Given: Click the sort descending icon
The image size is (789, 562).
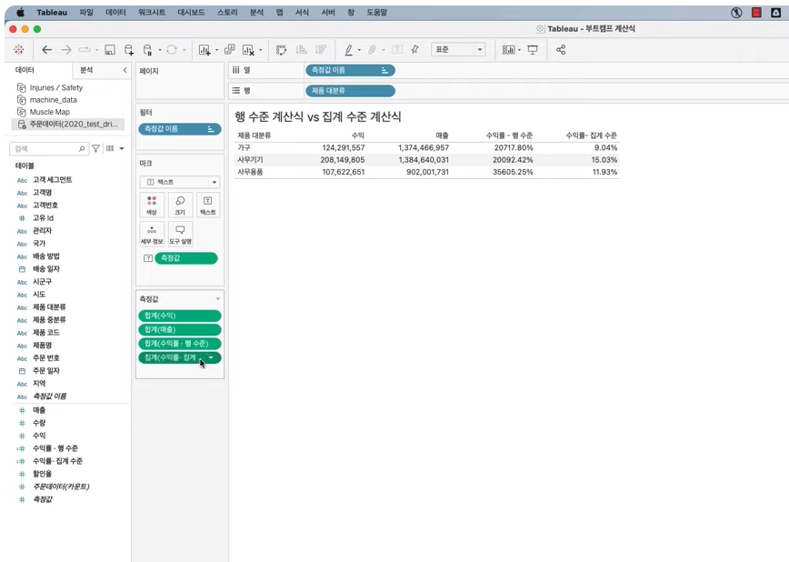Looking at the screenshot, I should [321, 49].
